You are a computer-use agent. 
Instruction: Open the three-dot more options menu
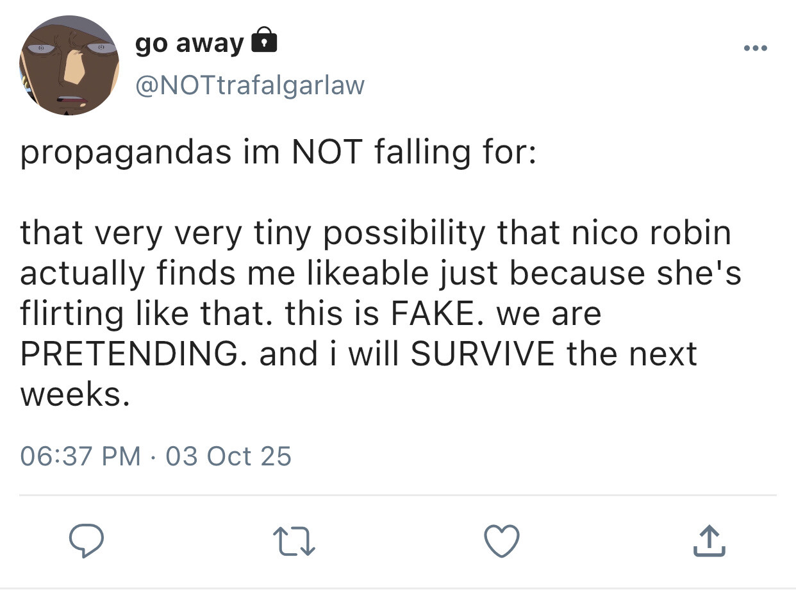(757, 48)
